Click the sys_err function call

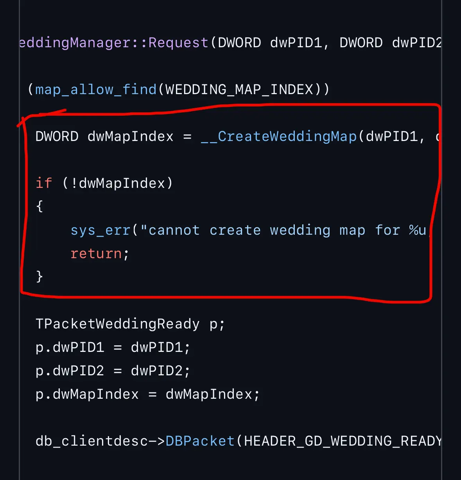tap(100, 230)
